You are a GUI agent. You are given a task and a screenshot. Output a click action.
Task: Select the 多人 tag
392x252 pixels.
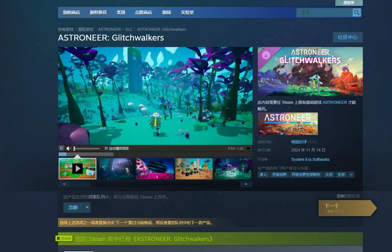click(263, 175)
